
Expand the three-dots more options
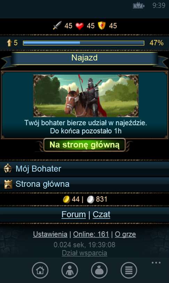point(156,263)
